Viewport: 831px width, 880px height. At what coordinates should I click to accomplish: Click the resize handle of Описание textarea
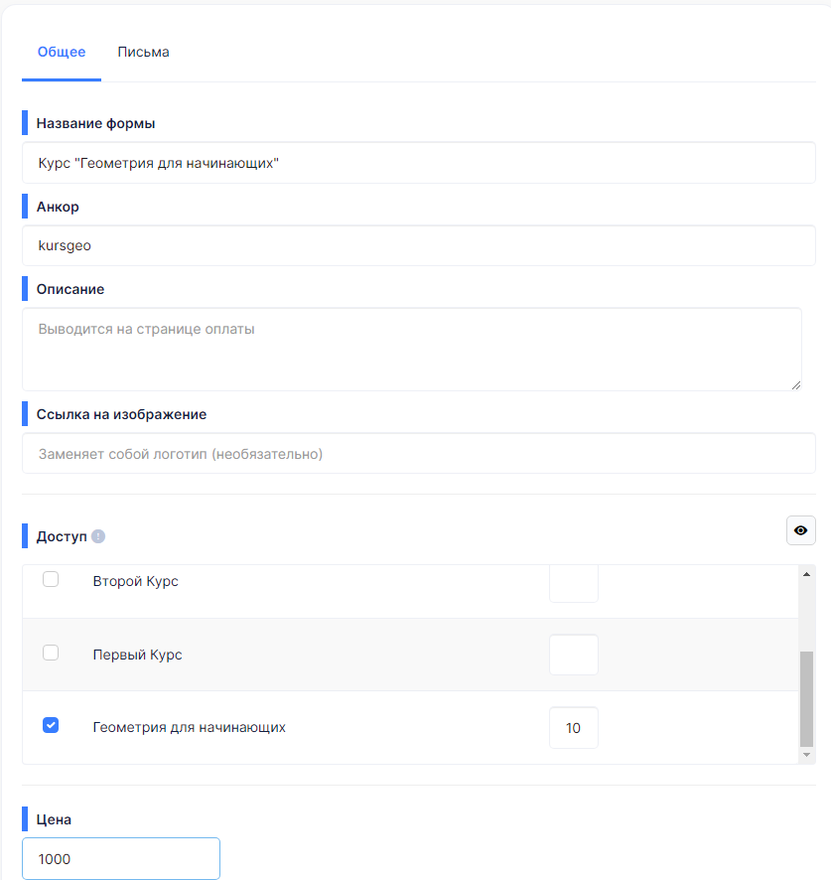[796, 385]
